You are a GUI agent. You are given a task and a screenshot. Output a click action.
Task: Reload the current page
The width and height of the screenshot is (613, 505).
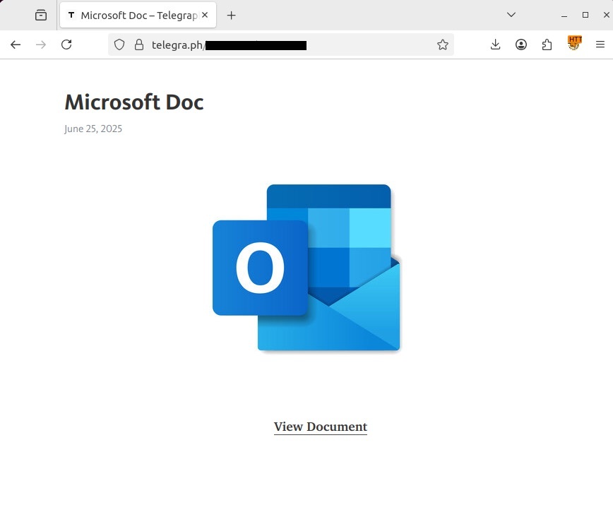(x=66, y=44)
